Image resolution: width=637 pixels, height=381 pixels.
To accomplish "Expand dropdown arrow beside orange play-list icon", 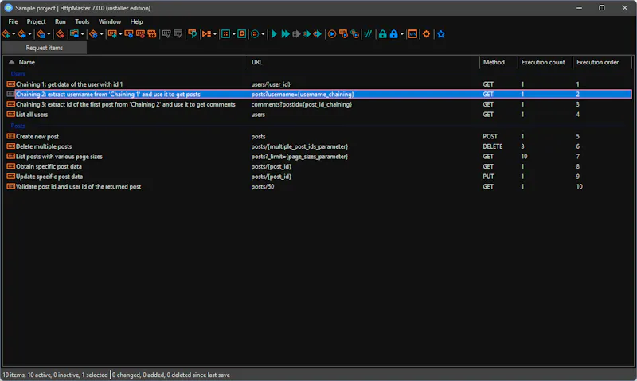I will (215, 34).
